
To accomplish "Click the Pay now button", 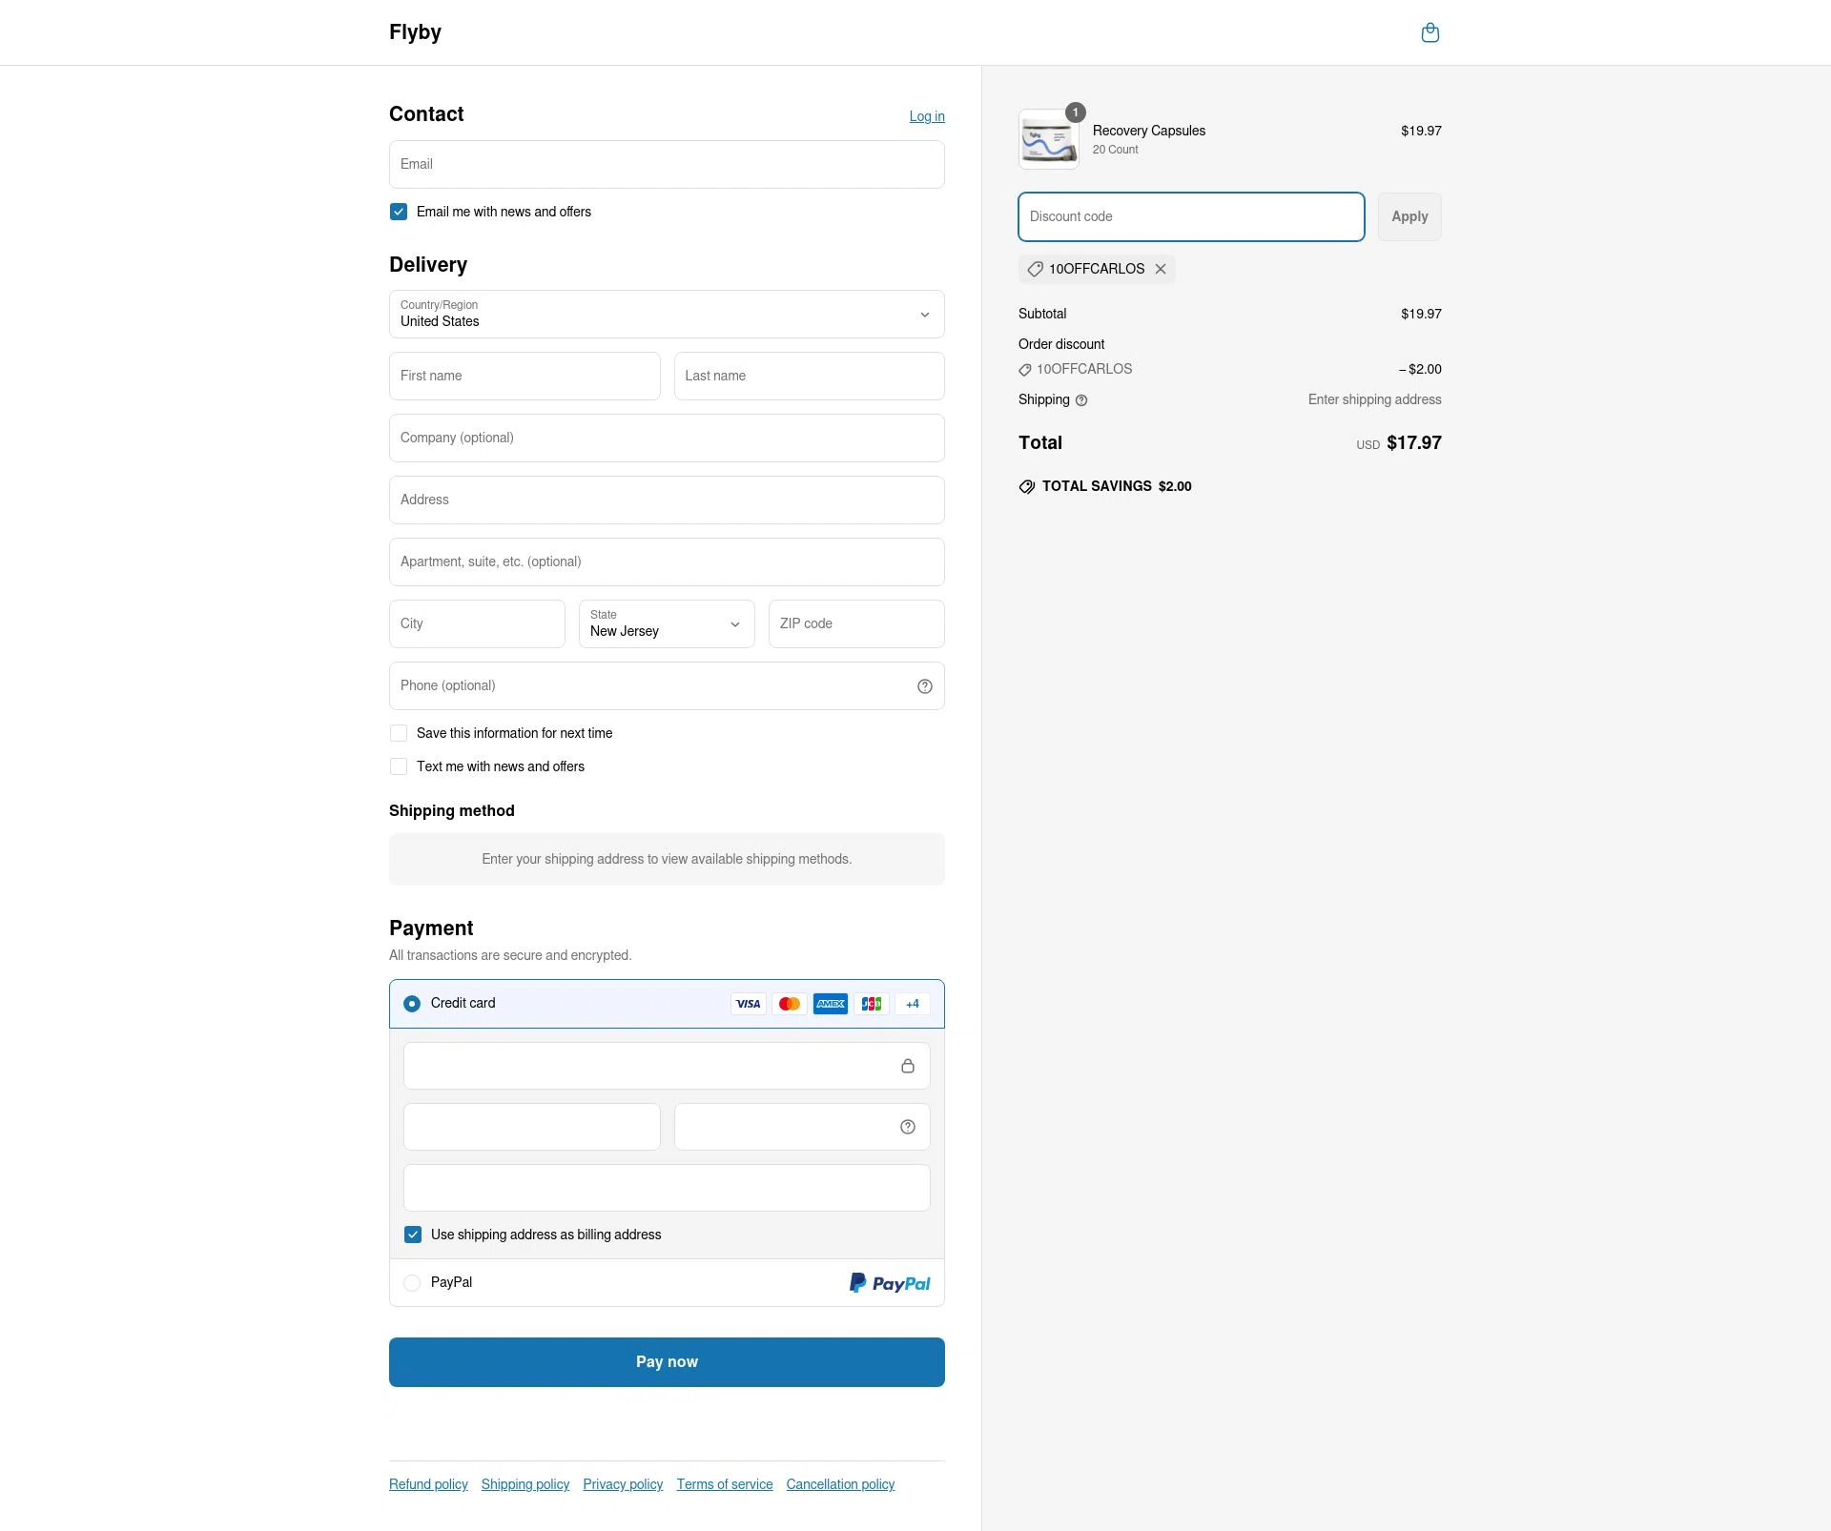I will pos(666,1361).
